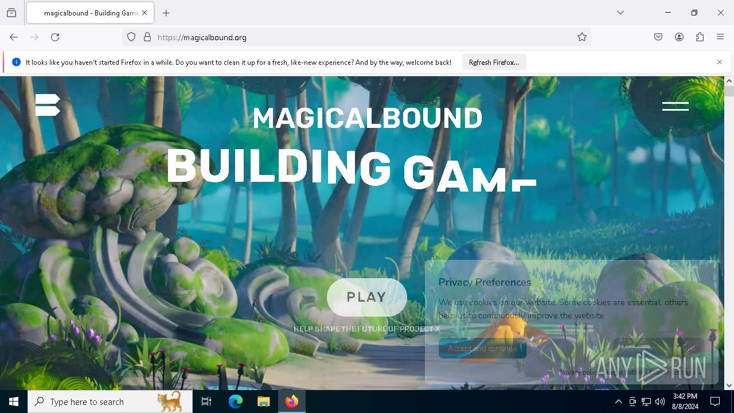Accept and continue with cookies
This screenshot has width=734, height=413.
click(482, 348)
